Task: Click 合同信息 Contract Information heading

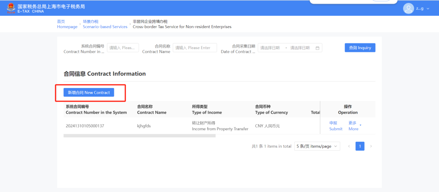Action: [105, 74]
